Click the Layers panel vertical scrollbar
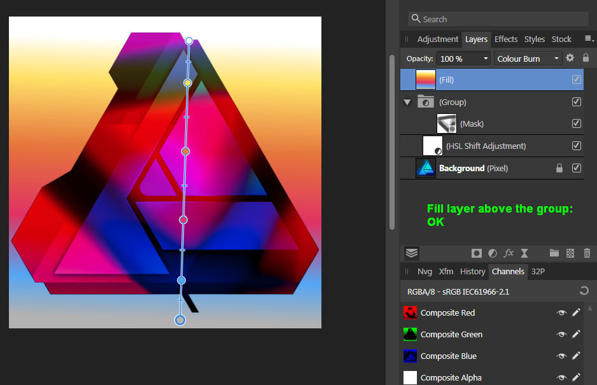 pyautogui.click(x=392, y=142)
